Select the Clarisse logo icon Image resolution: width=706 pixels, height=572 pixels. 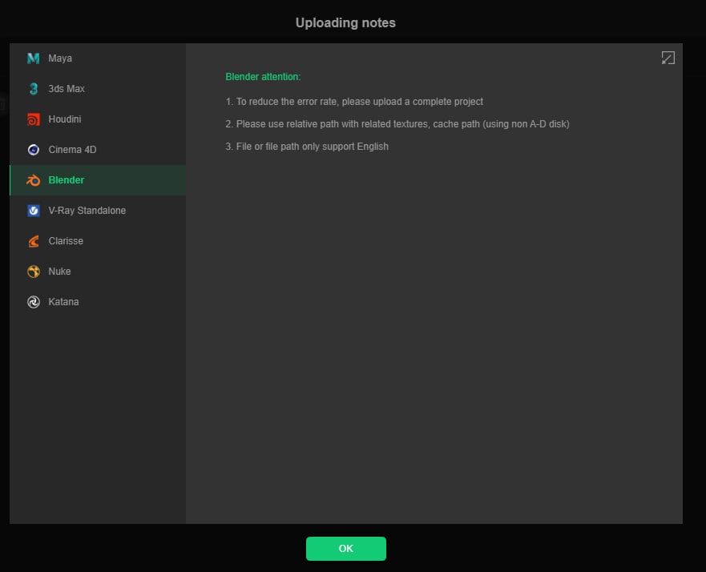(32, 240)
